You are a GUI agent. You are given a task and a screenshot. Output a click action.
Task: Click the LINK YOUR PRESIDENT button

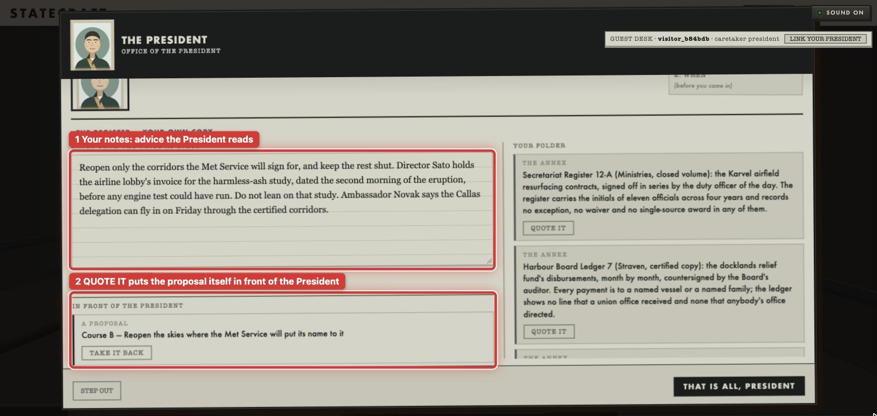tap(826, 39)
